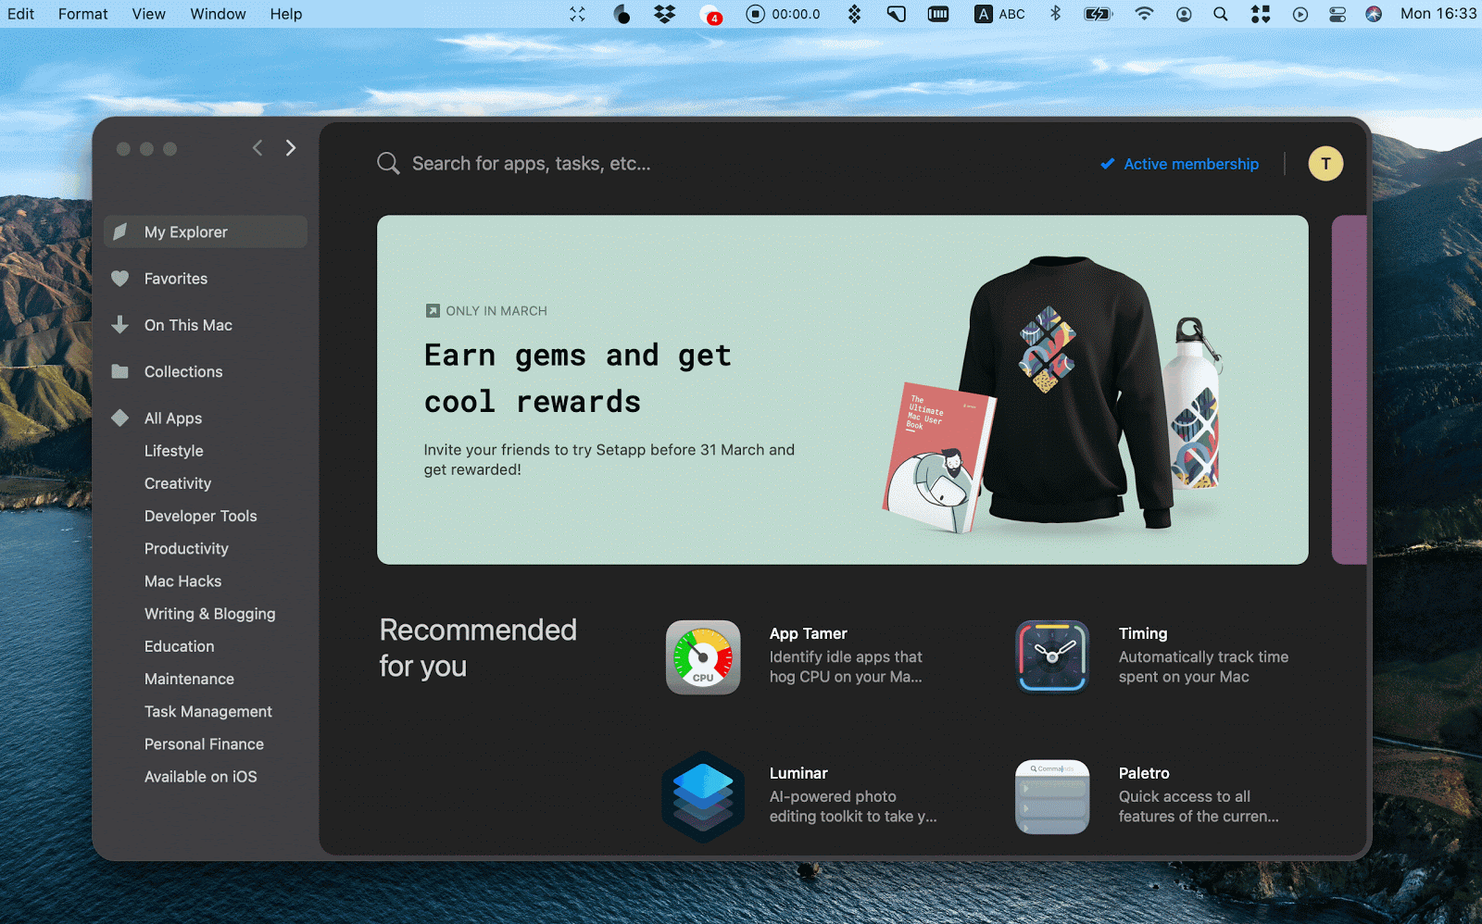The height and width of the screenshot is (924, 1482).
Task: Open the Timing app clock icon
Action: click(1052, 657)
